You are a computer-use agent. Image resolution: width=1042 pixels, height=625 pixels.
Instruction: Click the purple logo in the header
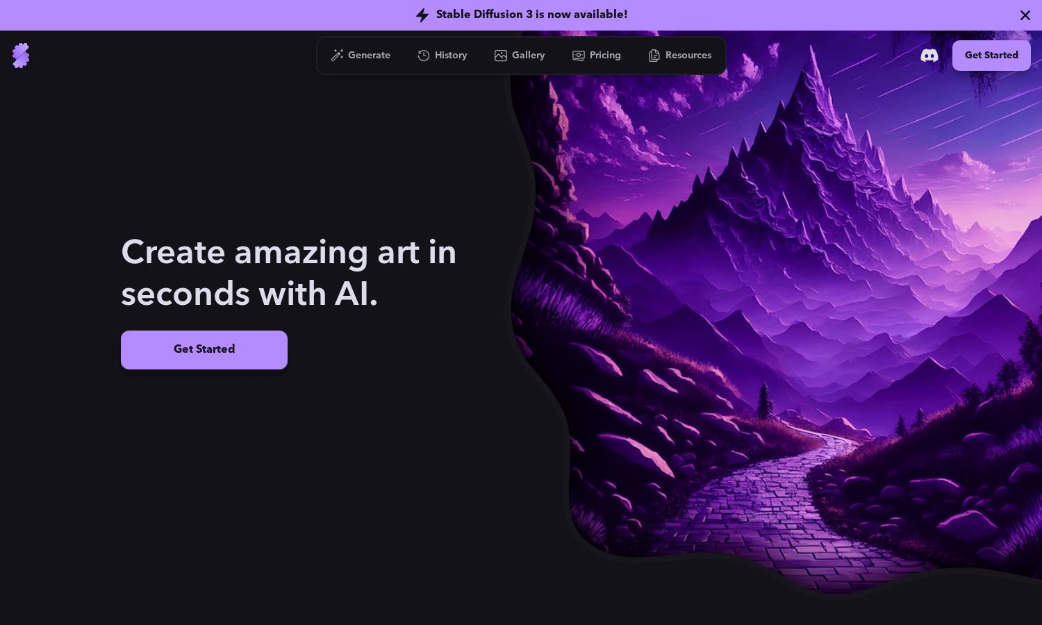(21, 56)
